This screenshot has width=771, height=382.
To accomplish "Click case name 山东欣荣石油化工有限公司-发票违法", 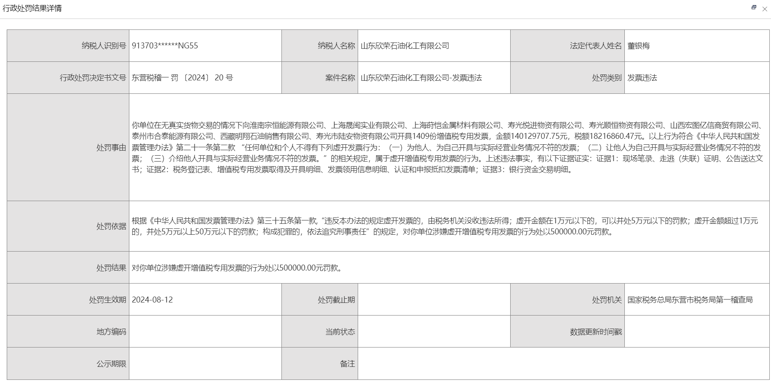I will tap(421, 78).
